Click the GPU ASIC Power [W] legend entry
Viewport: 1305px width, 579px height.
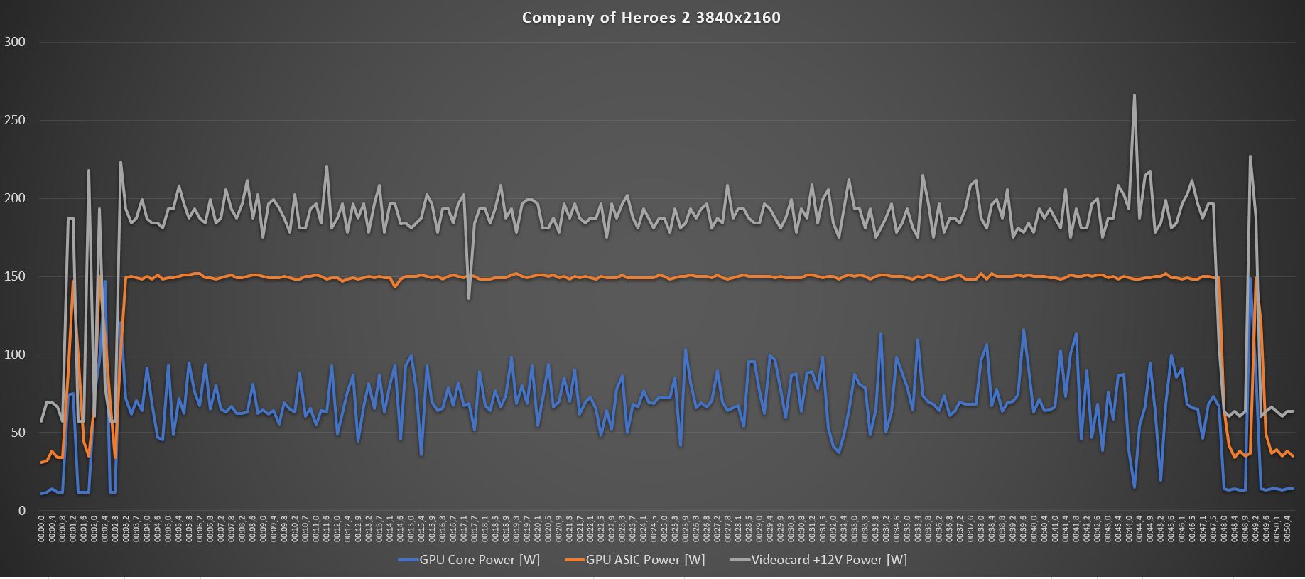635,560
